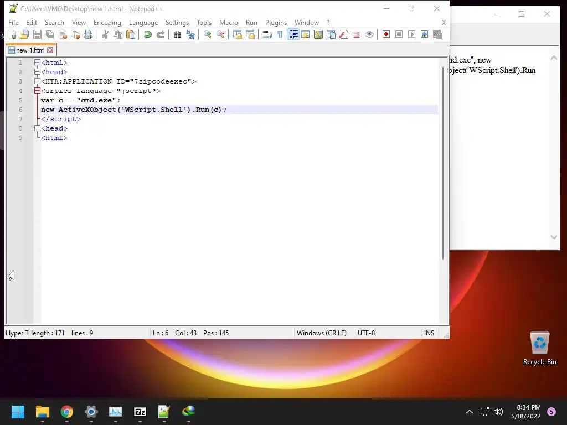This screenshot has width=567, height=425.
Task: Create a new file via toolbar icon
Action: click(x=12, y=34)
